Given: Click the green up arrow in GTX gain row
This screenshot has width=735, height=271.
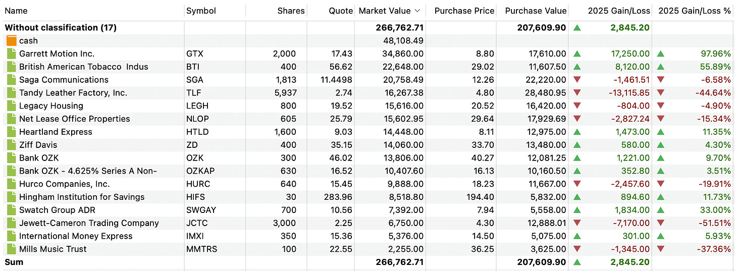Looking at the screenshot, I should [x=577, y=53].
